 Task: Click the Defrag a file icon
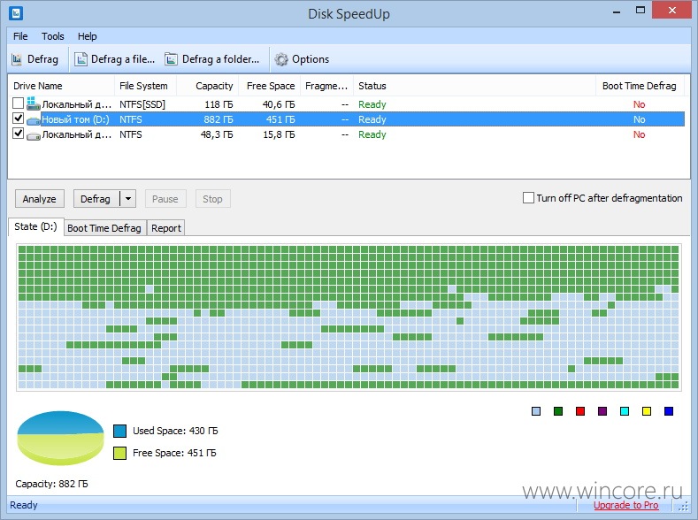pos(81,59)
